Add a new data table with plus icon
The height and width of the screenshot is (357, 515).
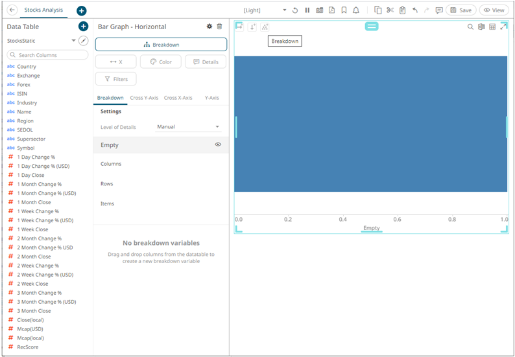pos(83,27)
